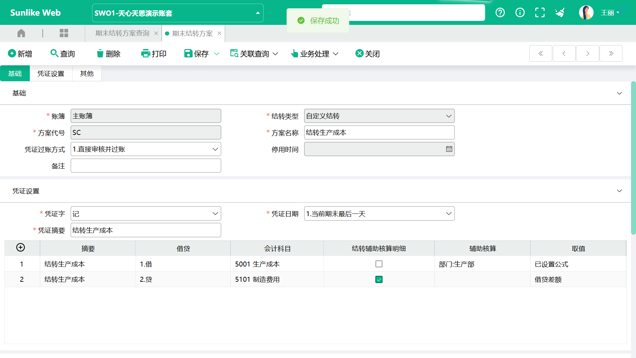
Task: Open the 业务处理 menu
Action: [x=314, y=54]
